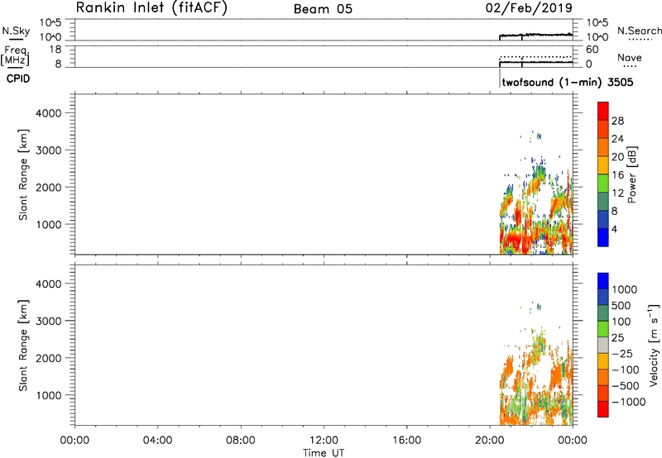Image resolution: width=662 pixels, height=458 pixels.
Task: Click the red -1000 Velocity color bar segment
Action: click(x=602, y=409)
